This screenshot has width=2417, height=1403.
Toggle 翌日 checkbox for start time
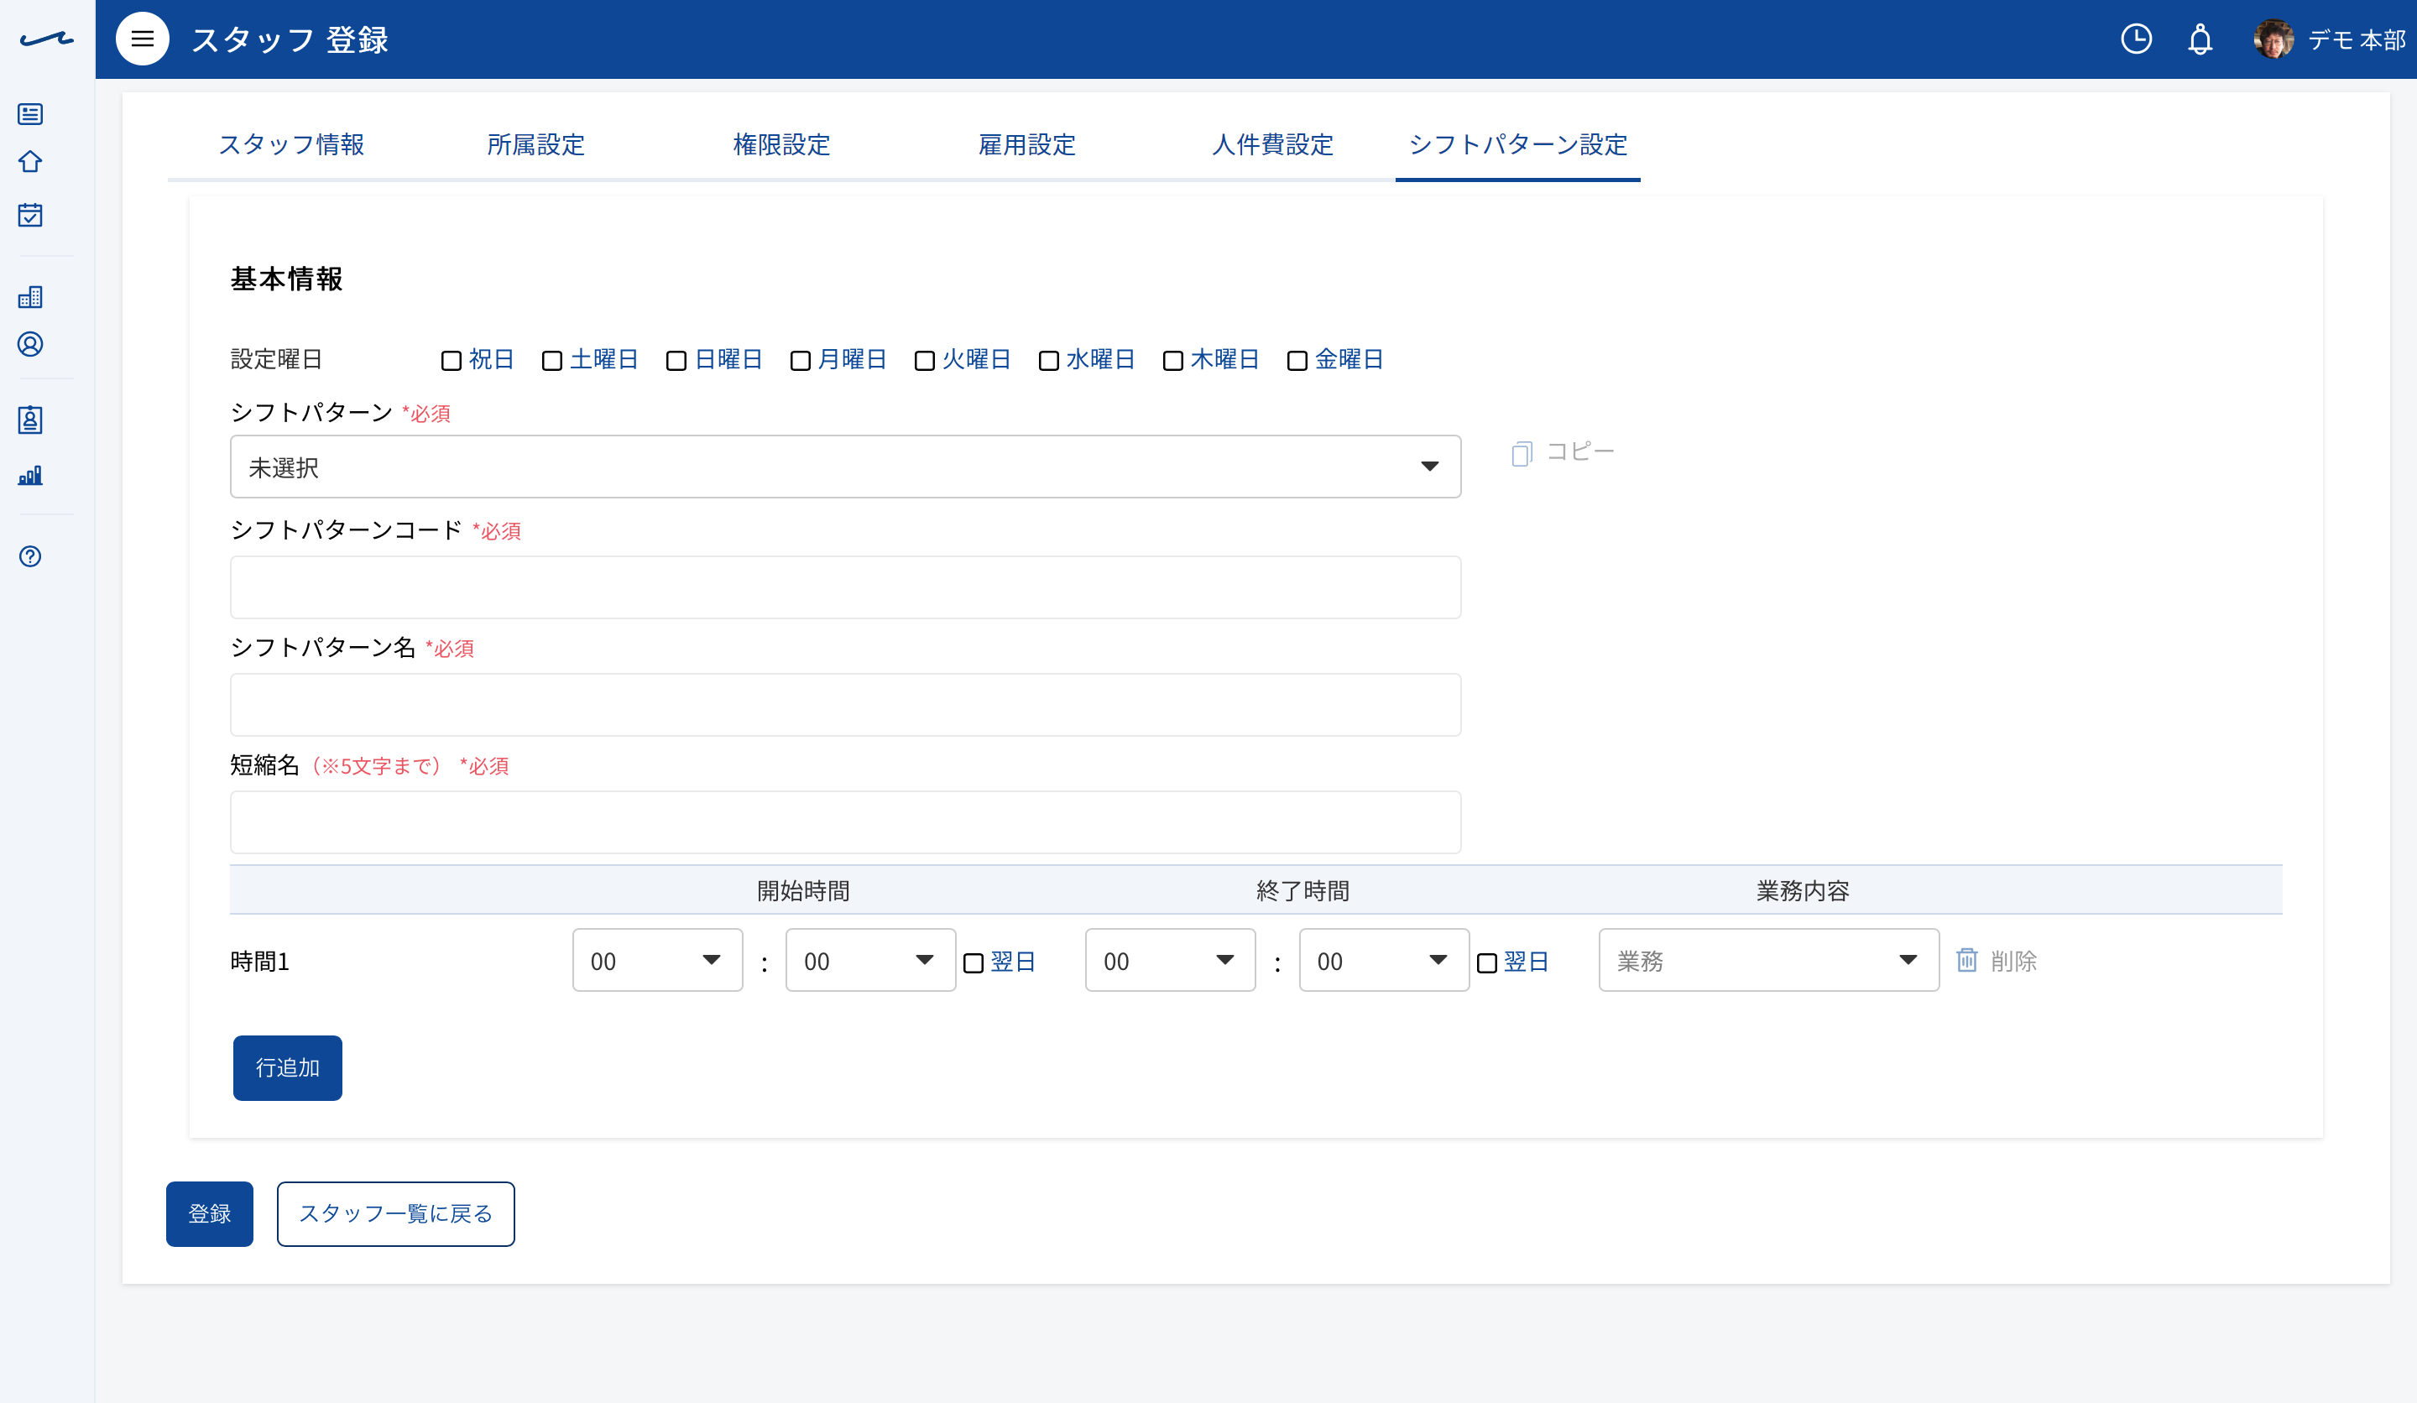[x=974, y=962]
